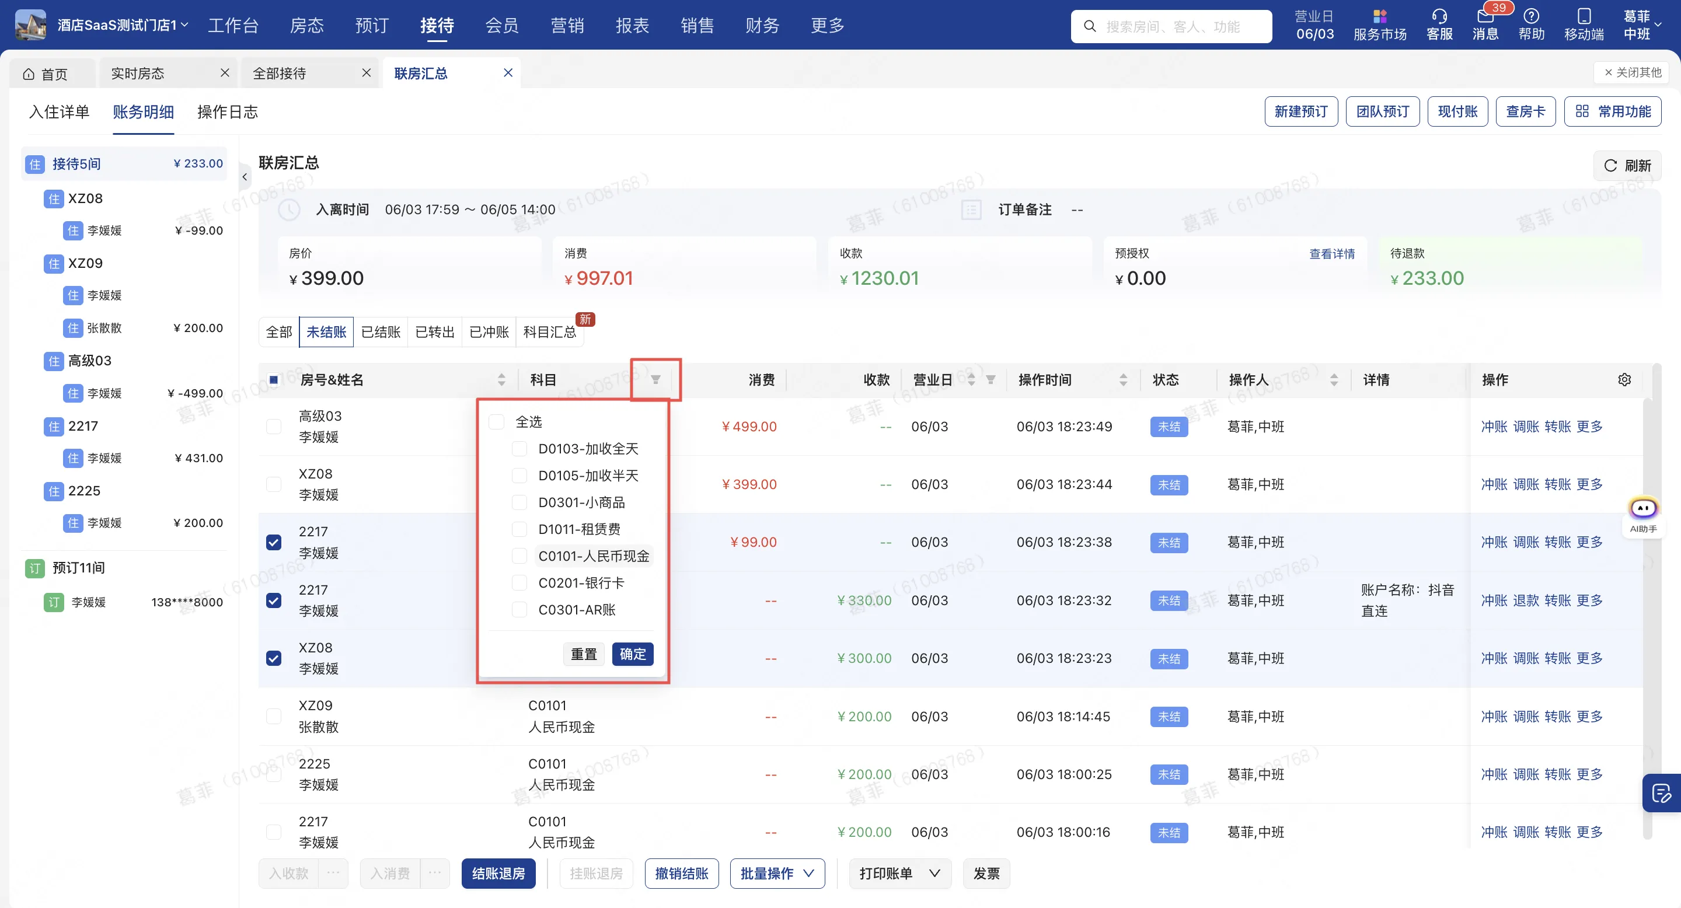Image resolution: width=1681 pixels, height=908 pixels.
Task: Close the 全部接待 tab
Action: [x=366, y=72]
